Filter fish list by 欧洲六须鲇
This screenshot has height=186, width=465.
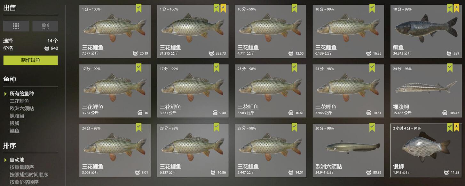(22, 108)
